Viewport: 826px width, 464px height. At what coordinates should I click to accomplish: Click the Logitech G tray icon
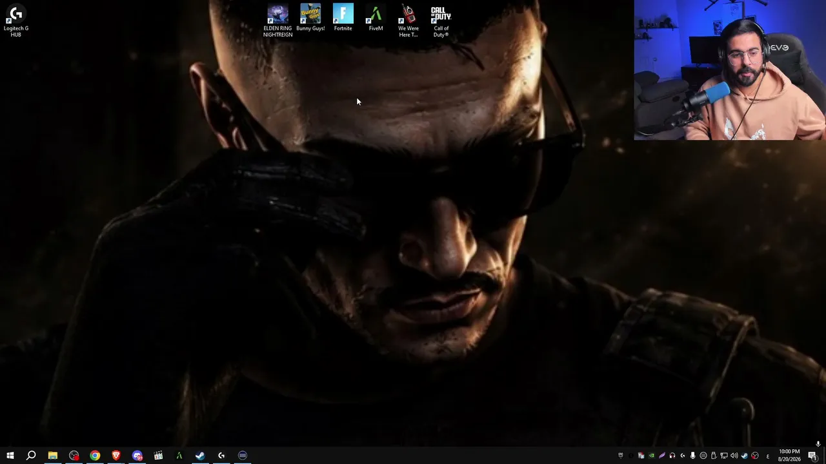pos(682,456)
